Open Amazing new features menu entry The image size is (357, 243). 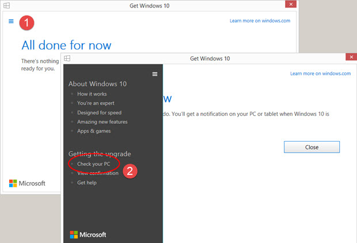point(102,122)
